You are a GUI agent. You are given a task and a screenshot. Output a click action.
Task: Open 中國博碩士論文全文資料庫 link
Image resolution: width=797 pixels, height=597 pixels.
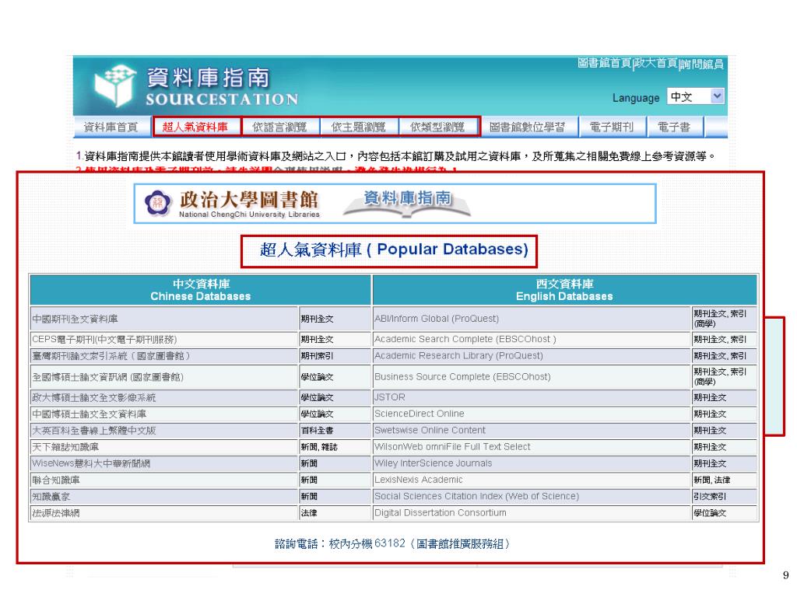(x=89, y=414)
